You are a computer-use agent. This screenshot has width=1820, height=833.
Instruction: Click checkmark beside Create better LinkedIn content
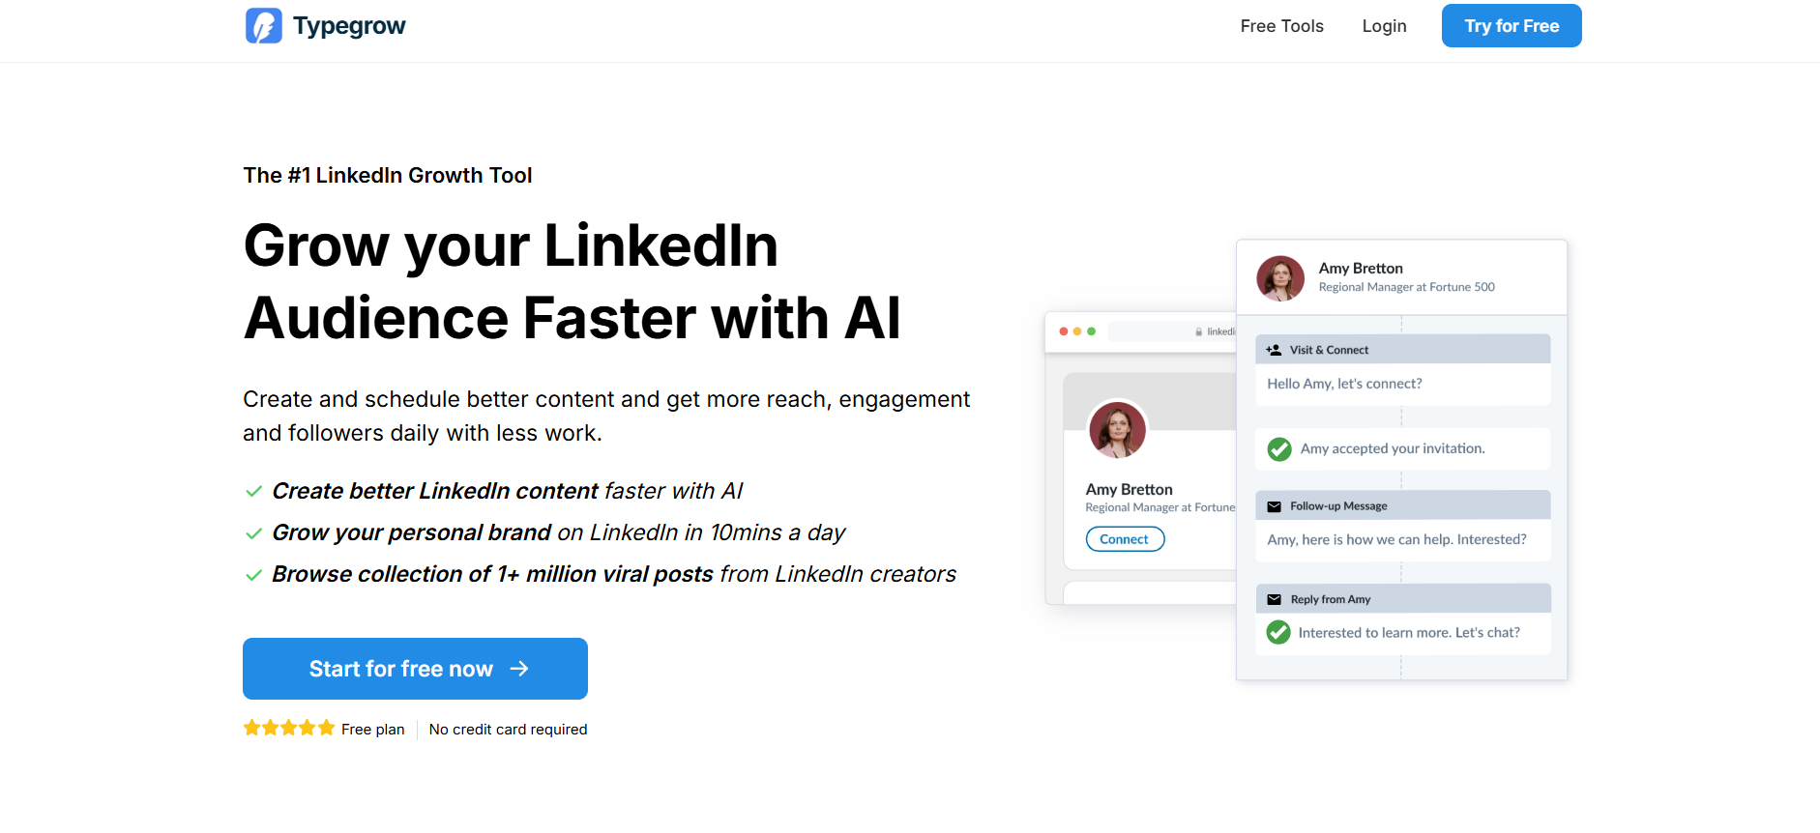click(253, 492)
